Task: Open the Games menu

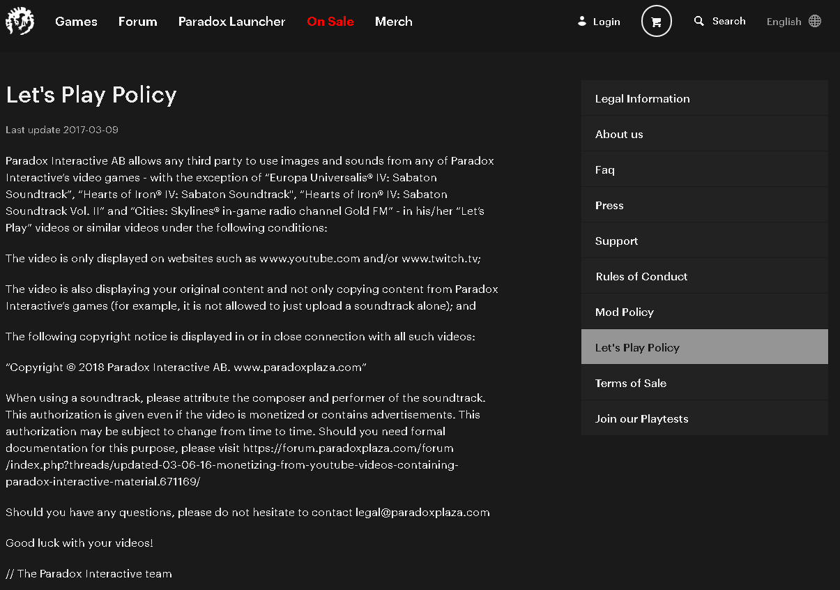Action: [76, 22]
